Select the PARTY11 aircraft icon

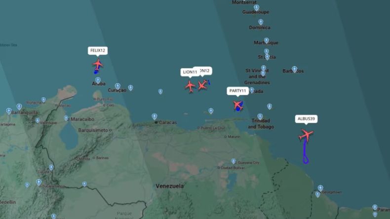[x=238, y=105]
